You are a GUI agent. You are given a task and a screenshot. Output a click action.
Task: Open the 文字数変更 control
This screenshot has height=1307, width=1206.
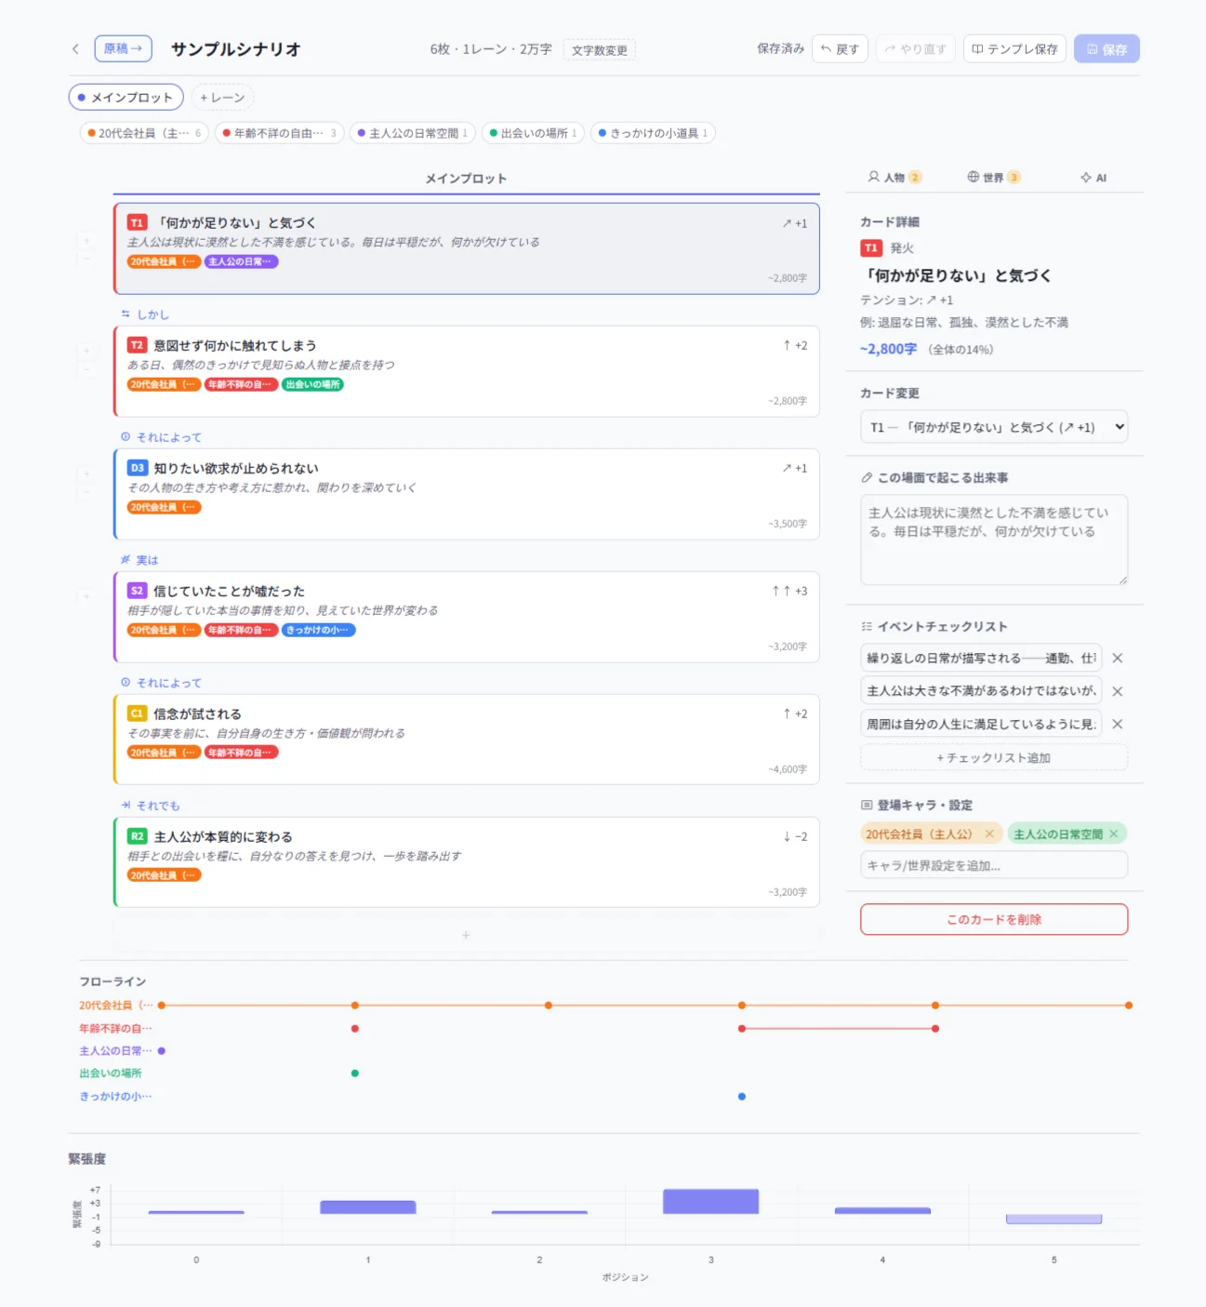pos(600,52)
